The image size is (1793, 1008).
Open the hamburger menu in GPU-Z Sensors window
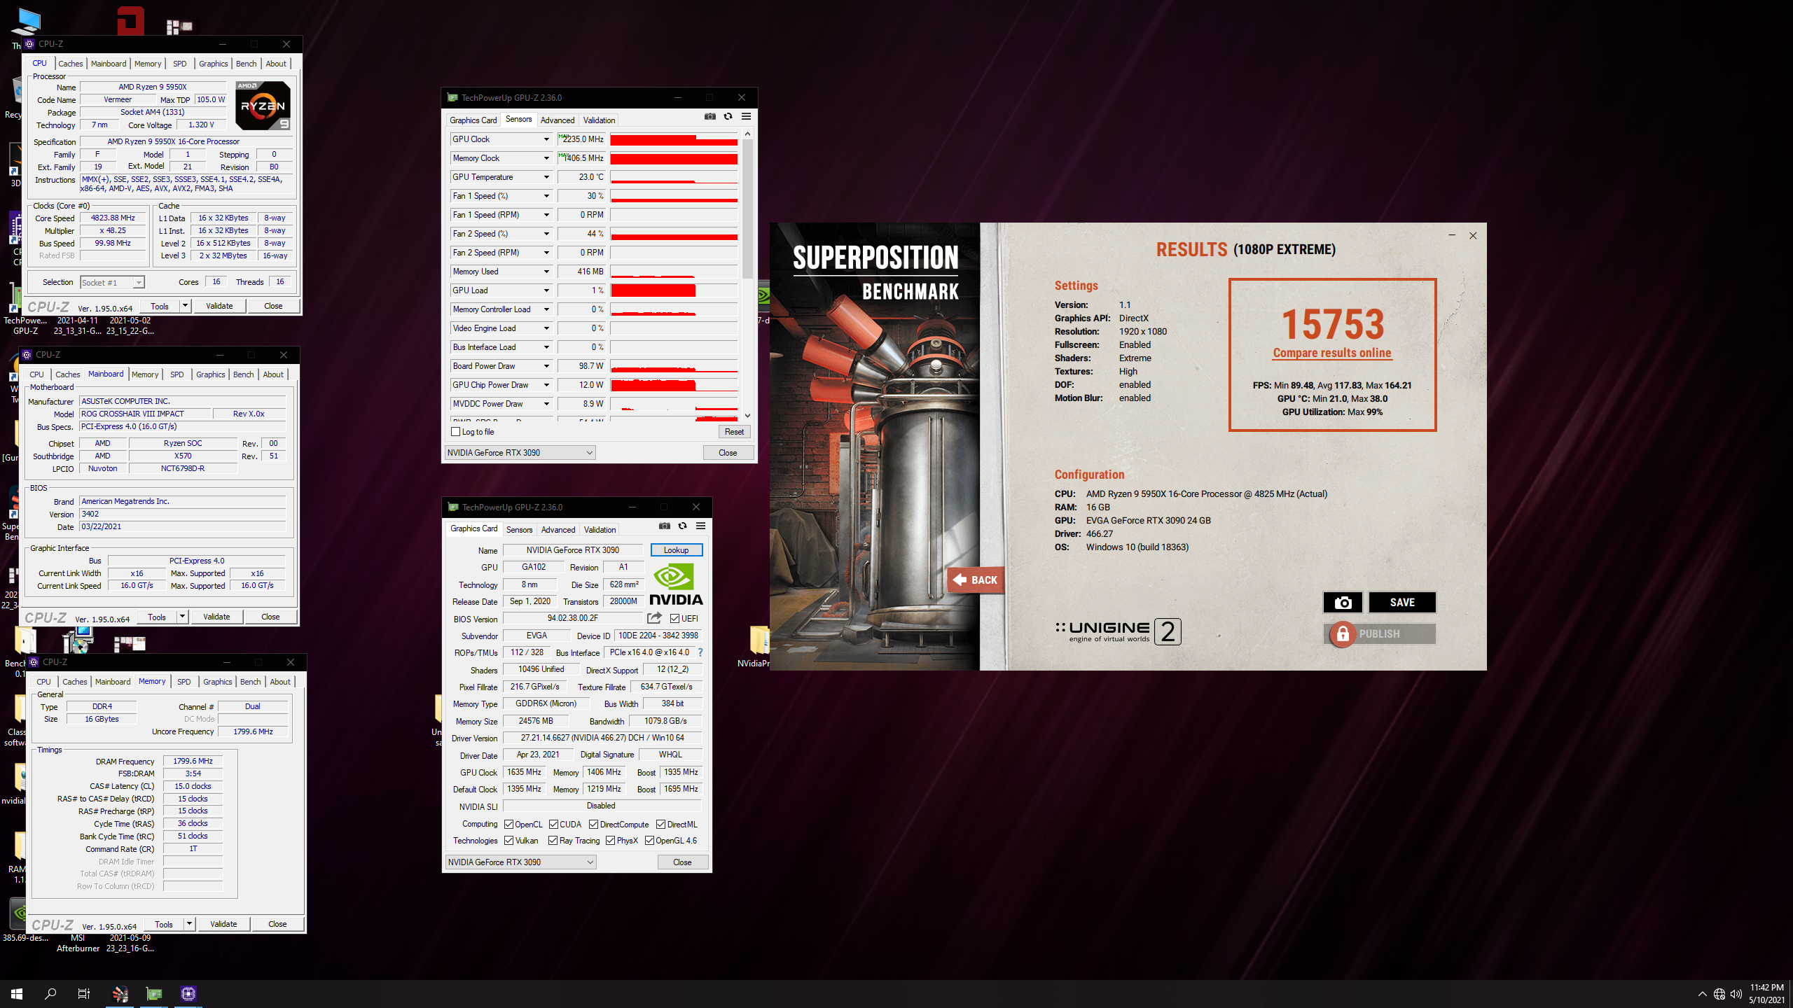747,117
